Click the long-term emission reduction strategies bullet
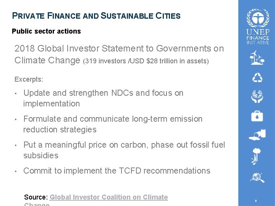The width and height of the screenshot is (275, 206). tap(113, 124)
